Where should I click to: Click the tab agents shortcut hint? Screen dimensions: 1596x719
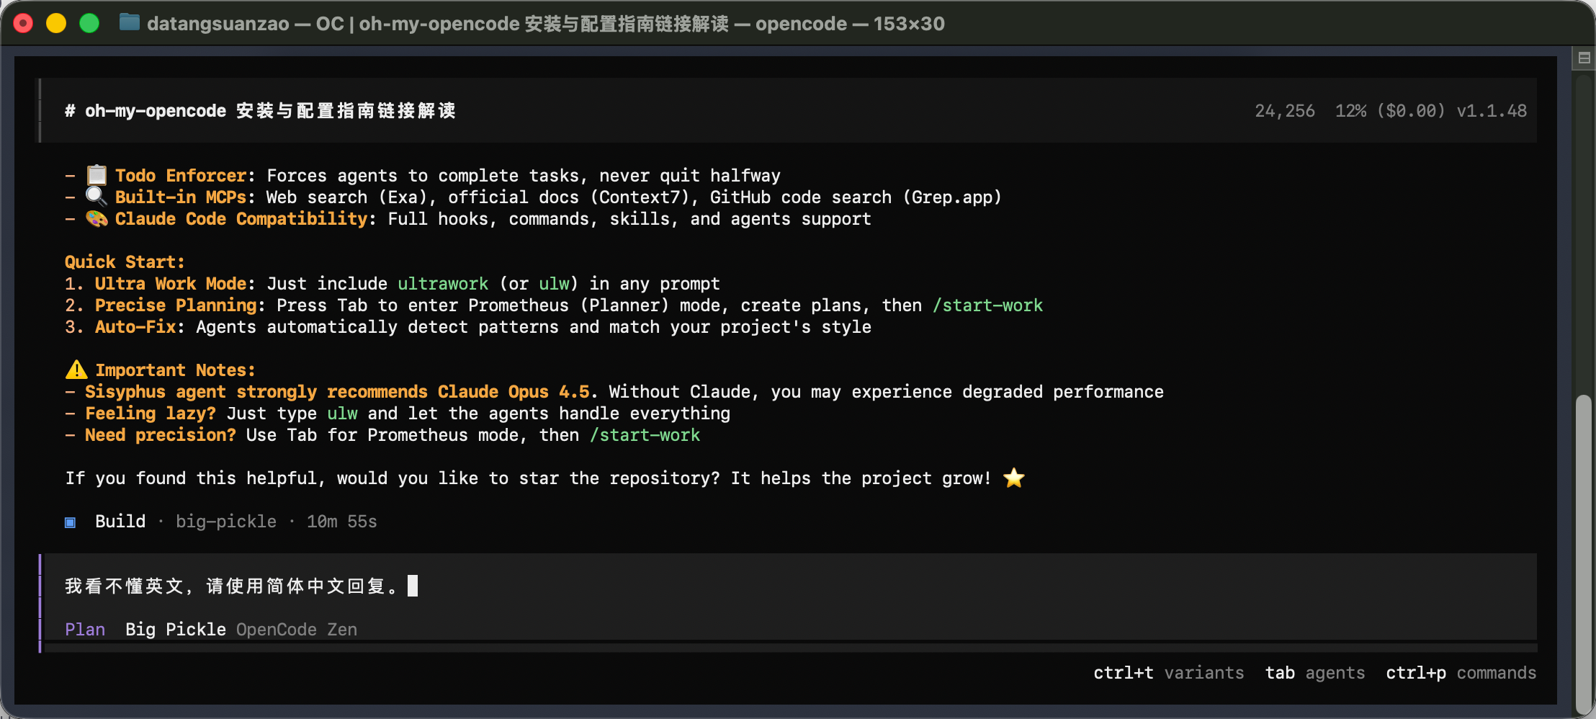click(1315, 673)
